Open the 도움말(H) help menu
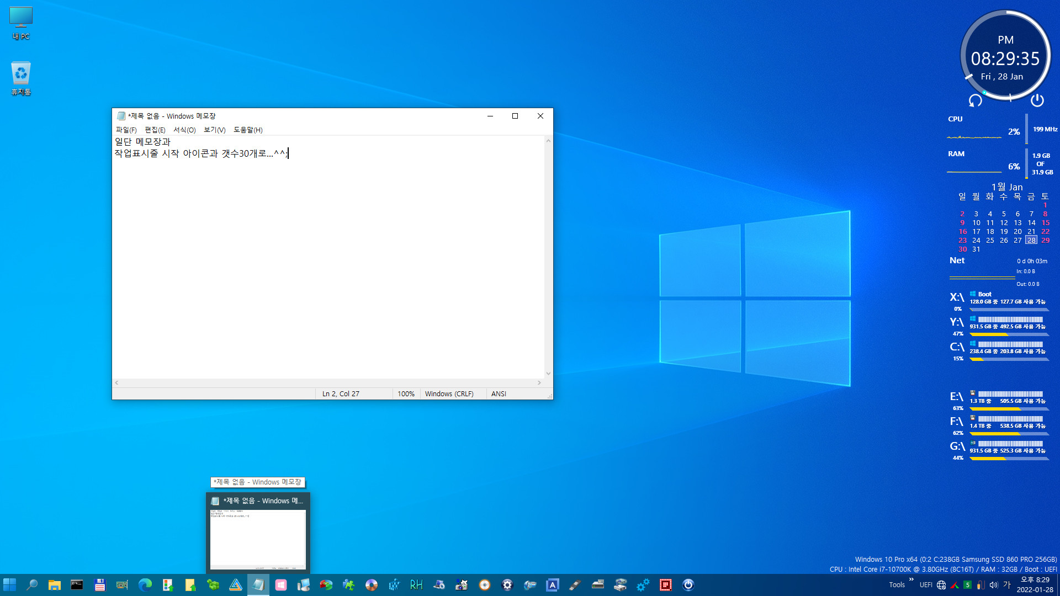Image resolution: width=1060 pixels, height=596 pixels. tap(248, 130)
